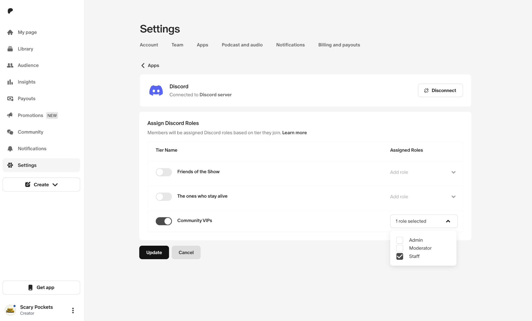The width and height of the screenshot is (532, 321).
Task: Check the Admin role checkbox
Action: (400, 240)
